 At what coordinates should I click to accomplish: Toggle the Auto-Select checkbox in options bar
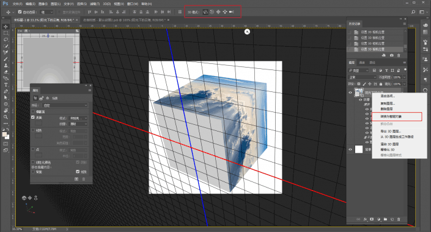(20, 12)
